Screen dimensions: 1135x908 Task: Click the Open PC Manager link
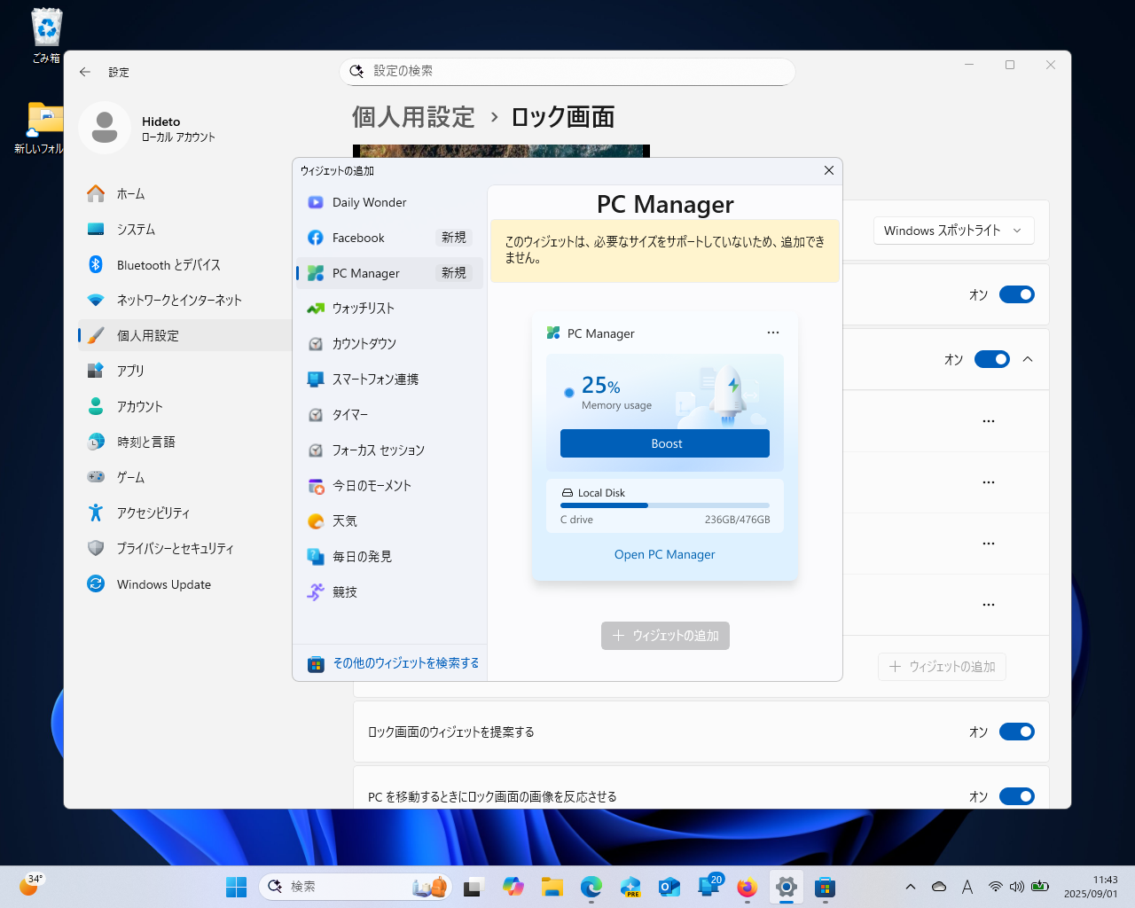point(664,554)
